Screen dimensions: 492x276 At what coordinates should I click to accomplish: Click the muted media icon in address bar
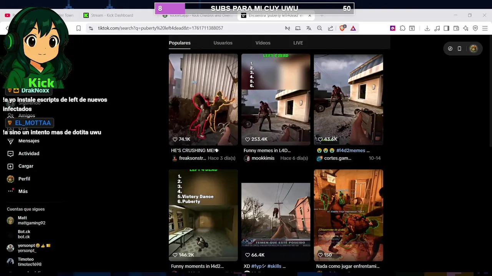pos(287,28)
